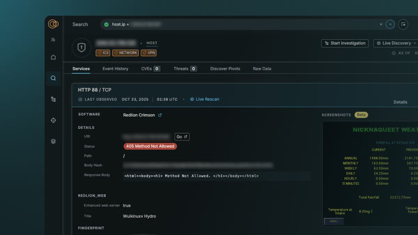Viewport: 418px width, 235px height.
Task: Open the Raw Data tab
Action: pos(262,69)
